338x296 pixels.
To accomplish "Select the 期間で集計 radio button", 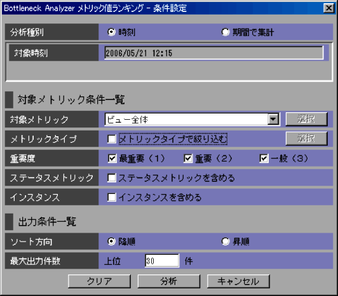I will (226, 32).
